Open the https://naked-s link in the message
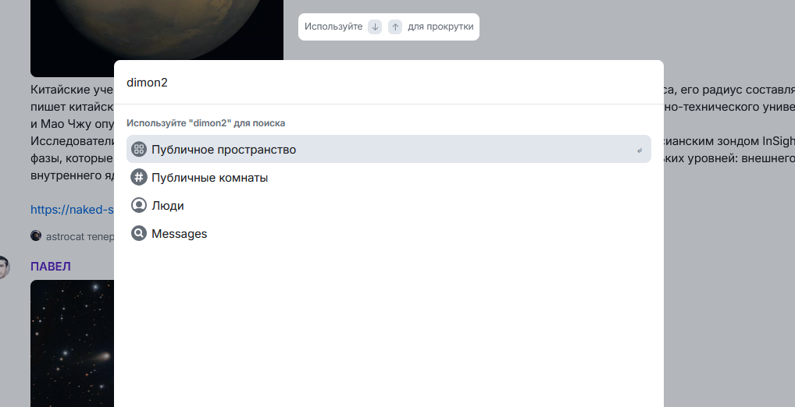795x407 pixels. 72,209
